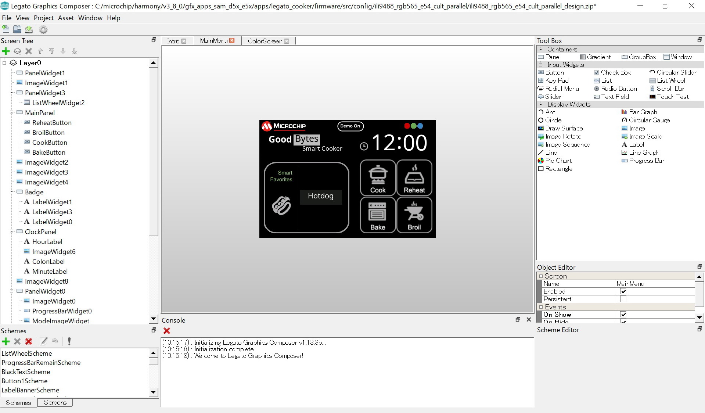Open the Window menu
705x413 pixels.
click(x=90, y=18)
